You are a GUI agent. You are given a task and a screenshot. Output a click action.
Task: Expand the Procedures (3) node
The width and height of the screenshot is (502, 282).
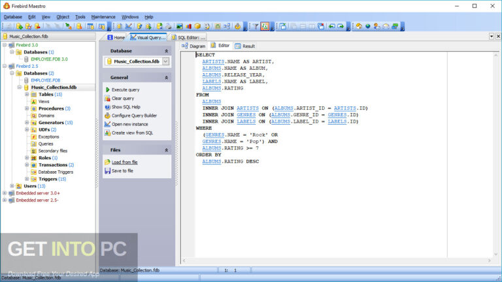(27, 108)
